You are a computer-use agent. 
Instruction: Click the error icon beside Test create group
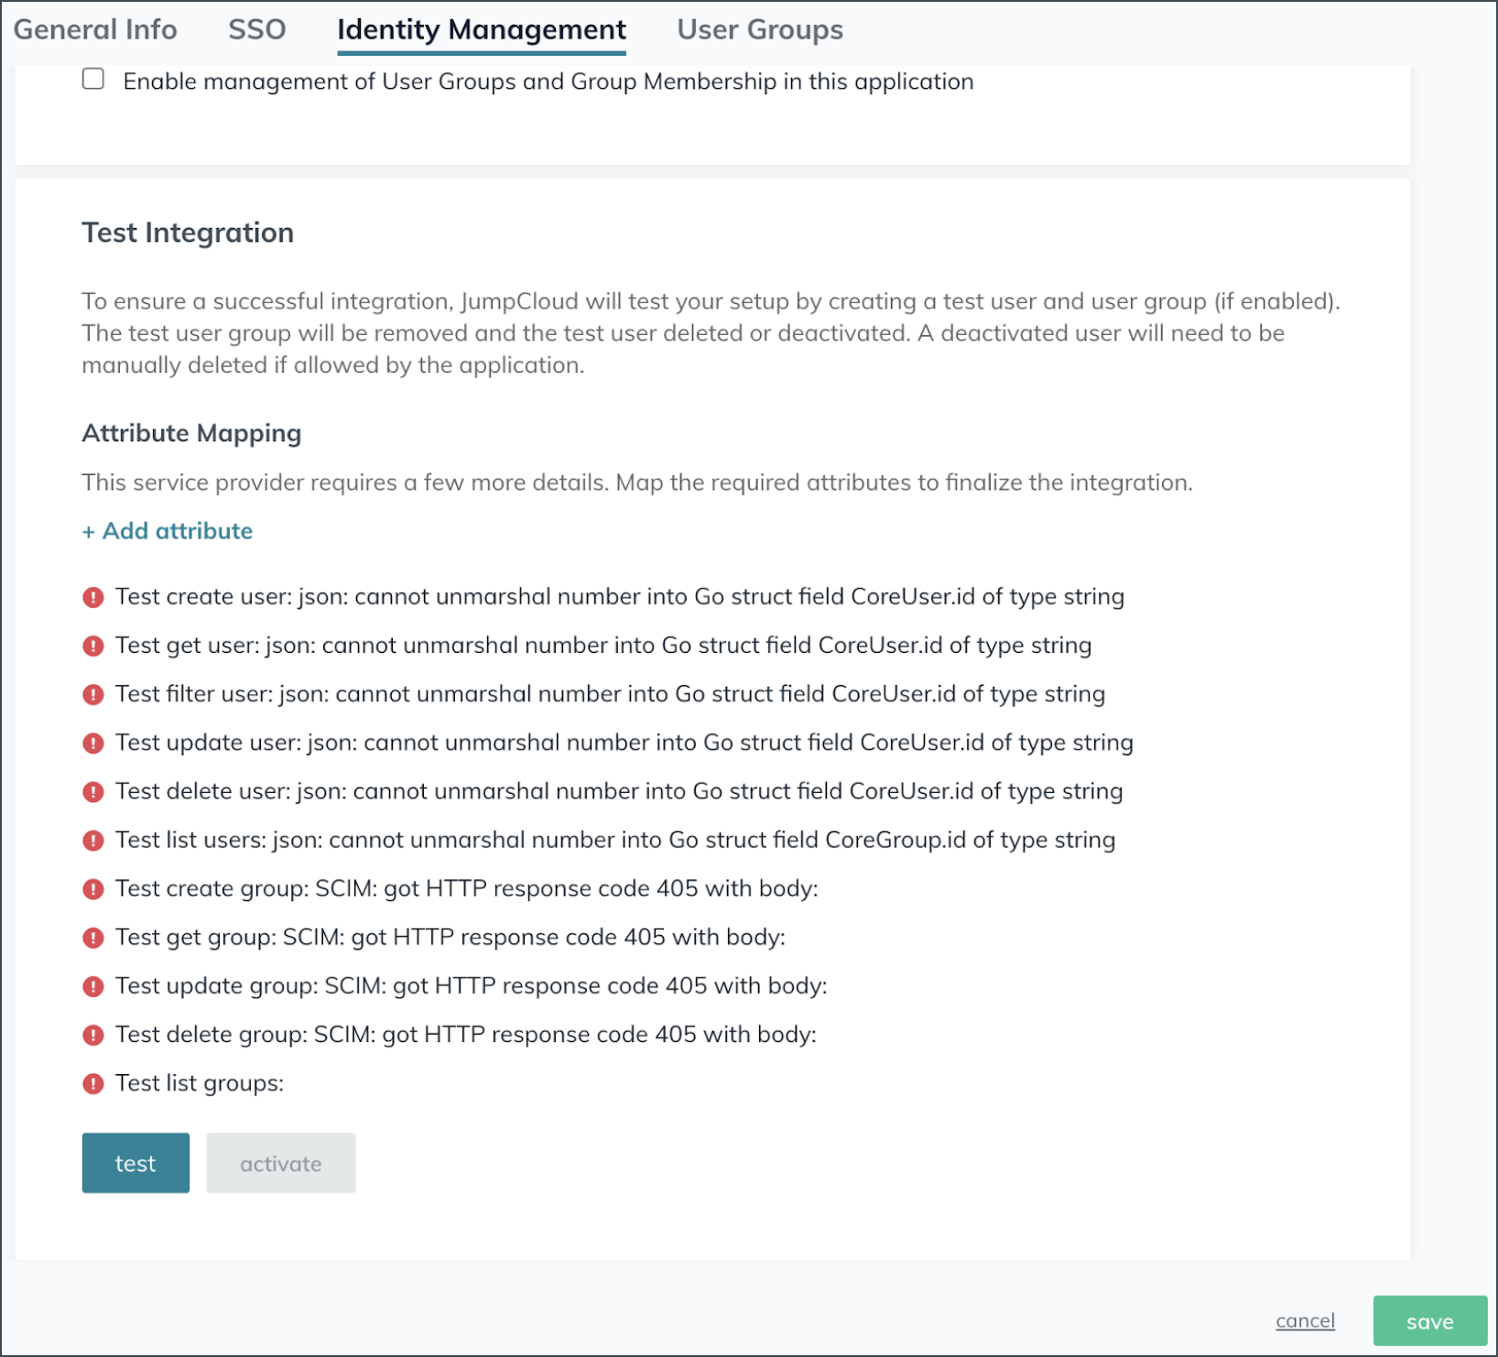(92, 889)
